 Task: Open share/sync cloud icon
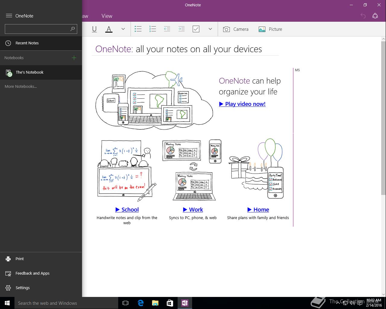[375, 16]
